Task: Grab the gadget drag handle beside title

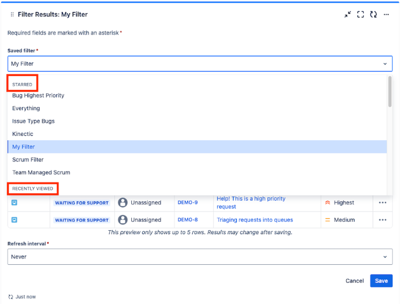Action: (12, 15)
